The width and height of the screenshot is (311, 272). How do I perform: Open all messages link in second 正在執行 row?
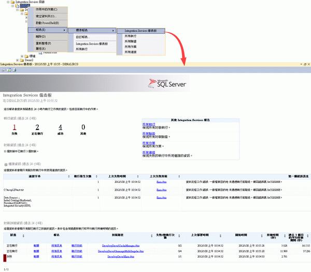pyautogui.click(x=56, y=251)
